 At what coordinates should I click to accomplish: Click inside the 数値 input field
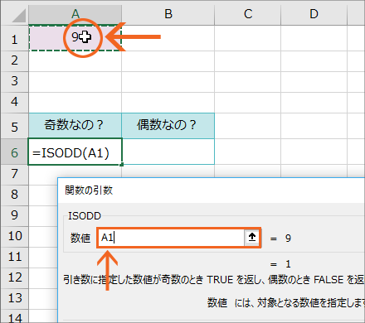[x=171, y=238]
